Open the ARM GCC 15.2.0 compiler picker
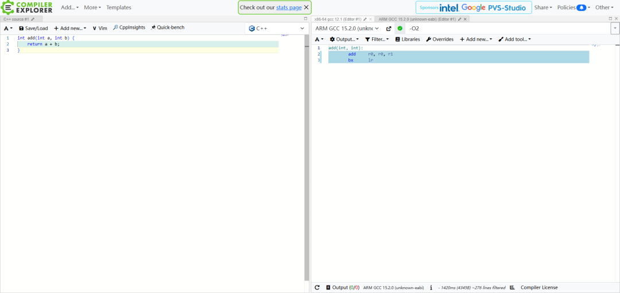The height and width of the screenshot is (293, 620). [347, 29]
